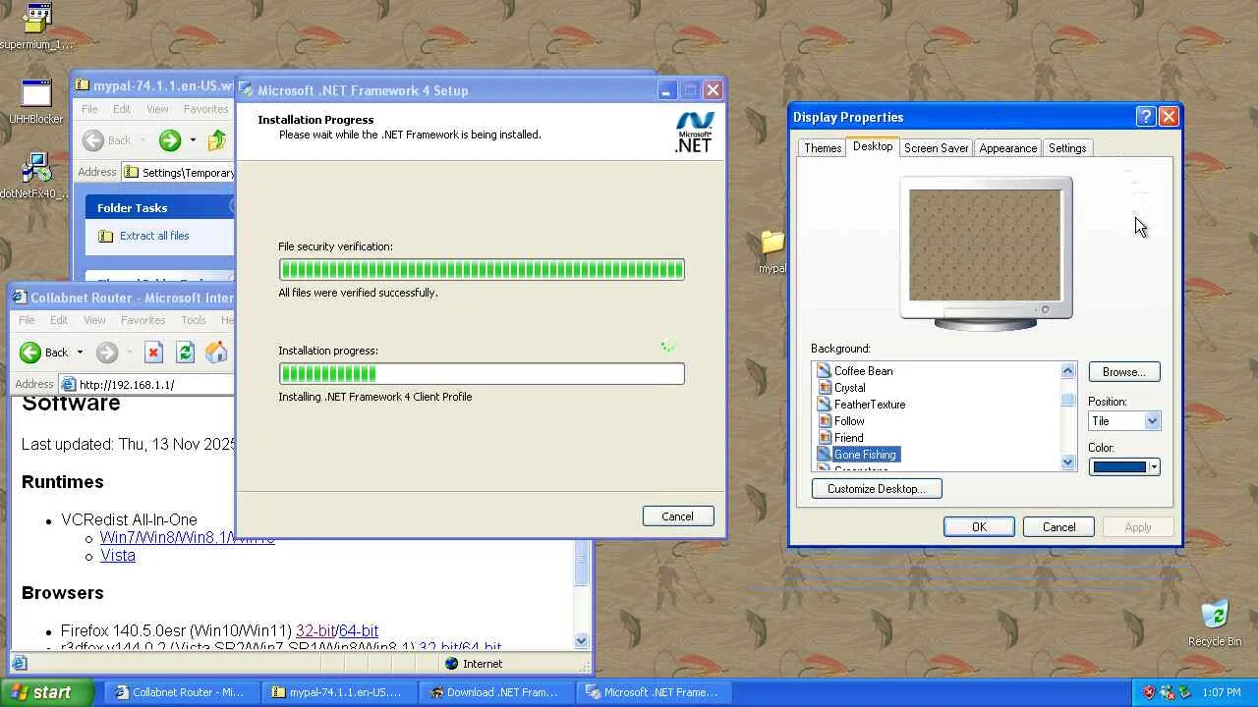Click the Extract all files link
Screen dimensions: 1258x707
[154, 236]
